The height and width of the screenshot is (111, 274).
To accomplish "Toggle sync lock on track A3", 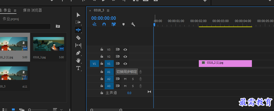I will (x=118, y=86).
